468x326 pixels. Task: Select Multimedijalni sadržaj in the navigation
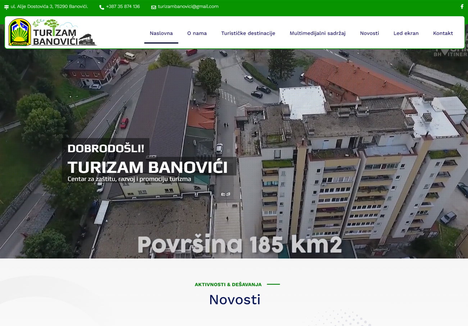point(317,33)
